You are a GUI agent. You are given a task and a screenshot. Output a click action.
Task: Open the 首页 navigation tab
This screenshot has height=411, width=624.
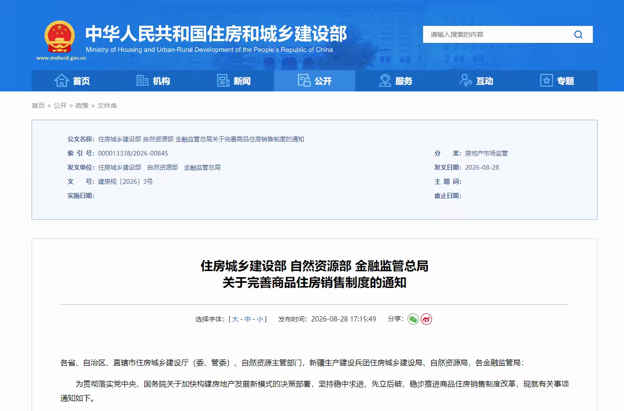pyautogui.click(x=72, y=81)
